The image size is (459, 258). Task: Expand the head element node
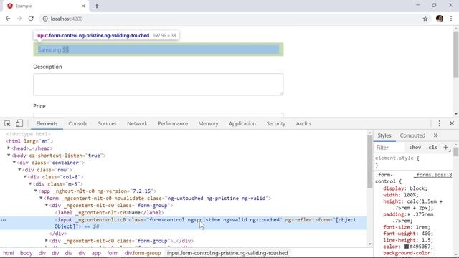(9, 148)
